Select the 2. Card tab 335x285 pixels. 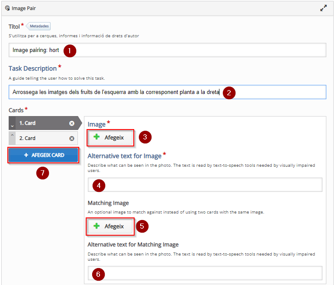coord(43,138)
